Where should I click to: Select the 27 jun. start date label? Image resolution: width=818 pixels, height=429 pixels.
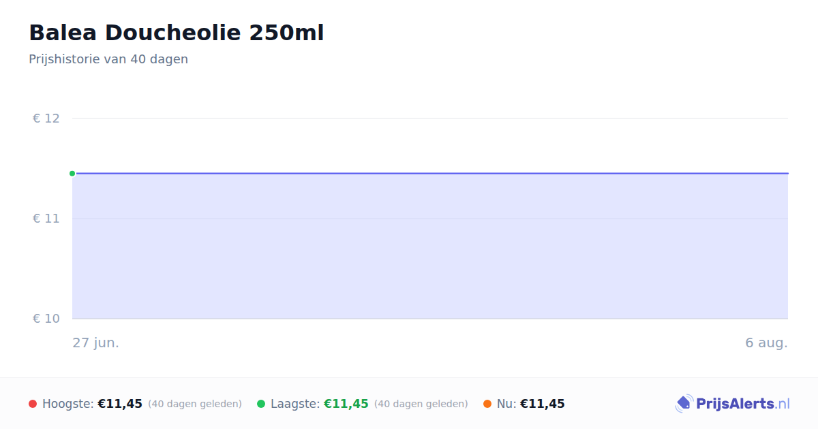(96, 343)
